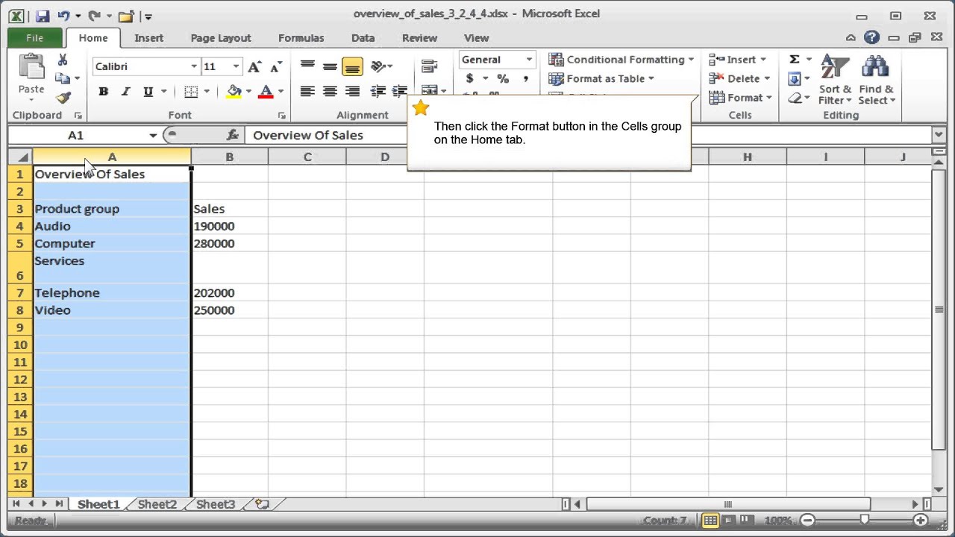Redo the action in Quick Access Toolbar

94,16
